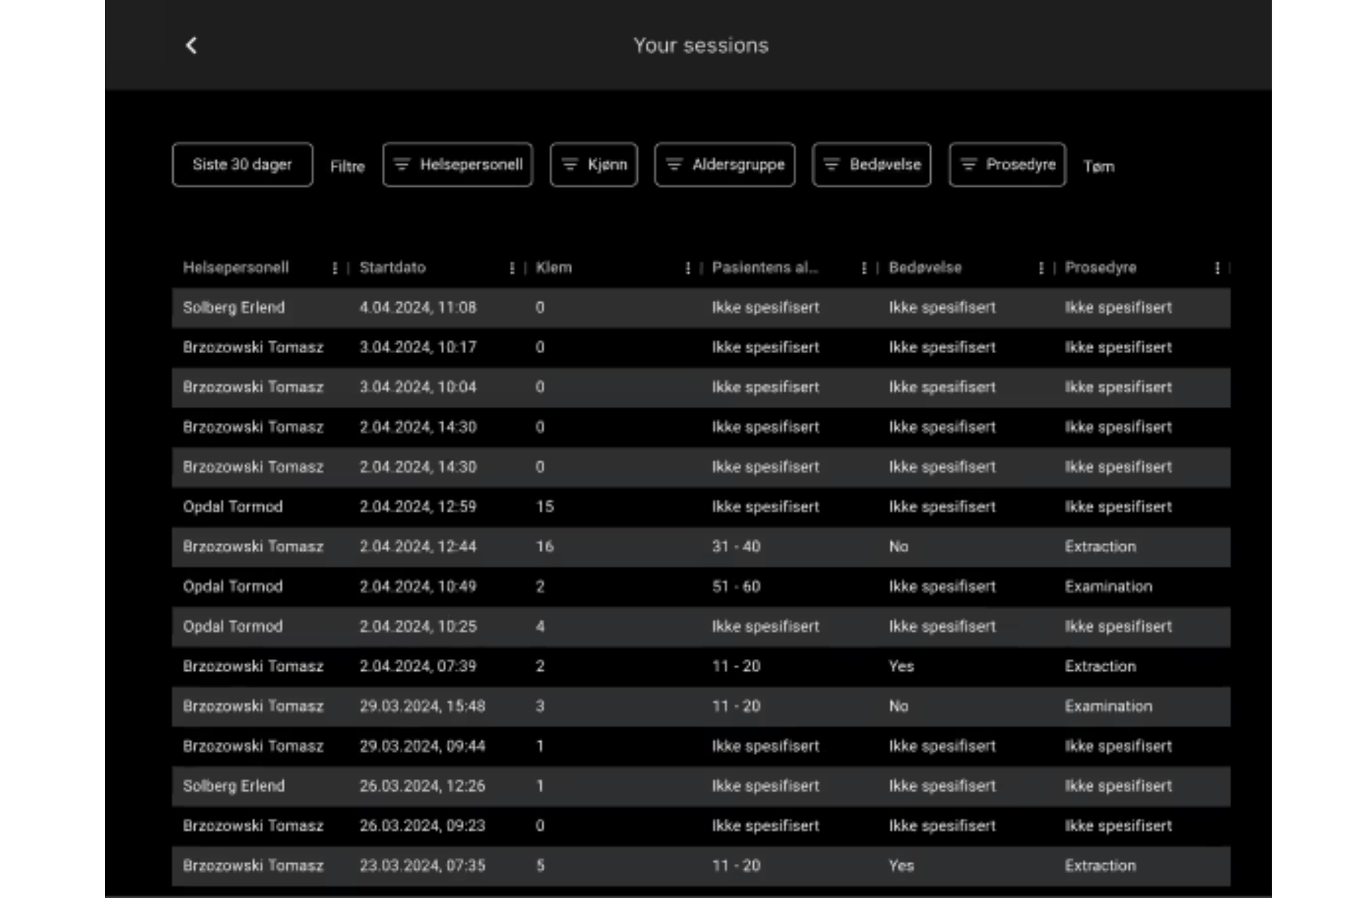Sort by Startdato column header
The width and height of the screenshot is (1346, 898).
392,268
